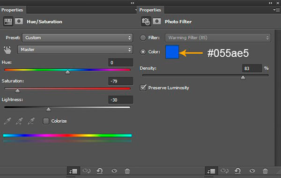
Task: Select the plain eyedropper tool
Action: coord(7,121)
